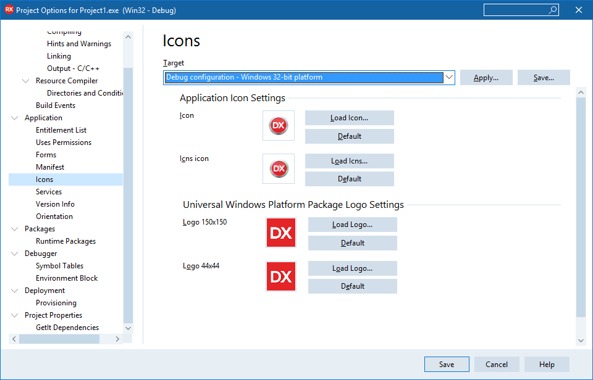Click the Logo 150x150 DX preview
The width and height of the screenshot is (593, 380).
(280, 233)
